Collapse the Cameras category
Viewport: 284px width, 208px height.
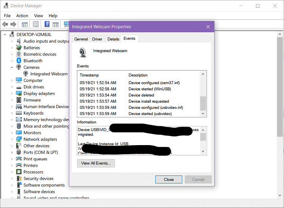point(12,67)
